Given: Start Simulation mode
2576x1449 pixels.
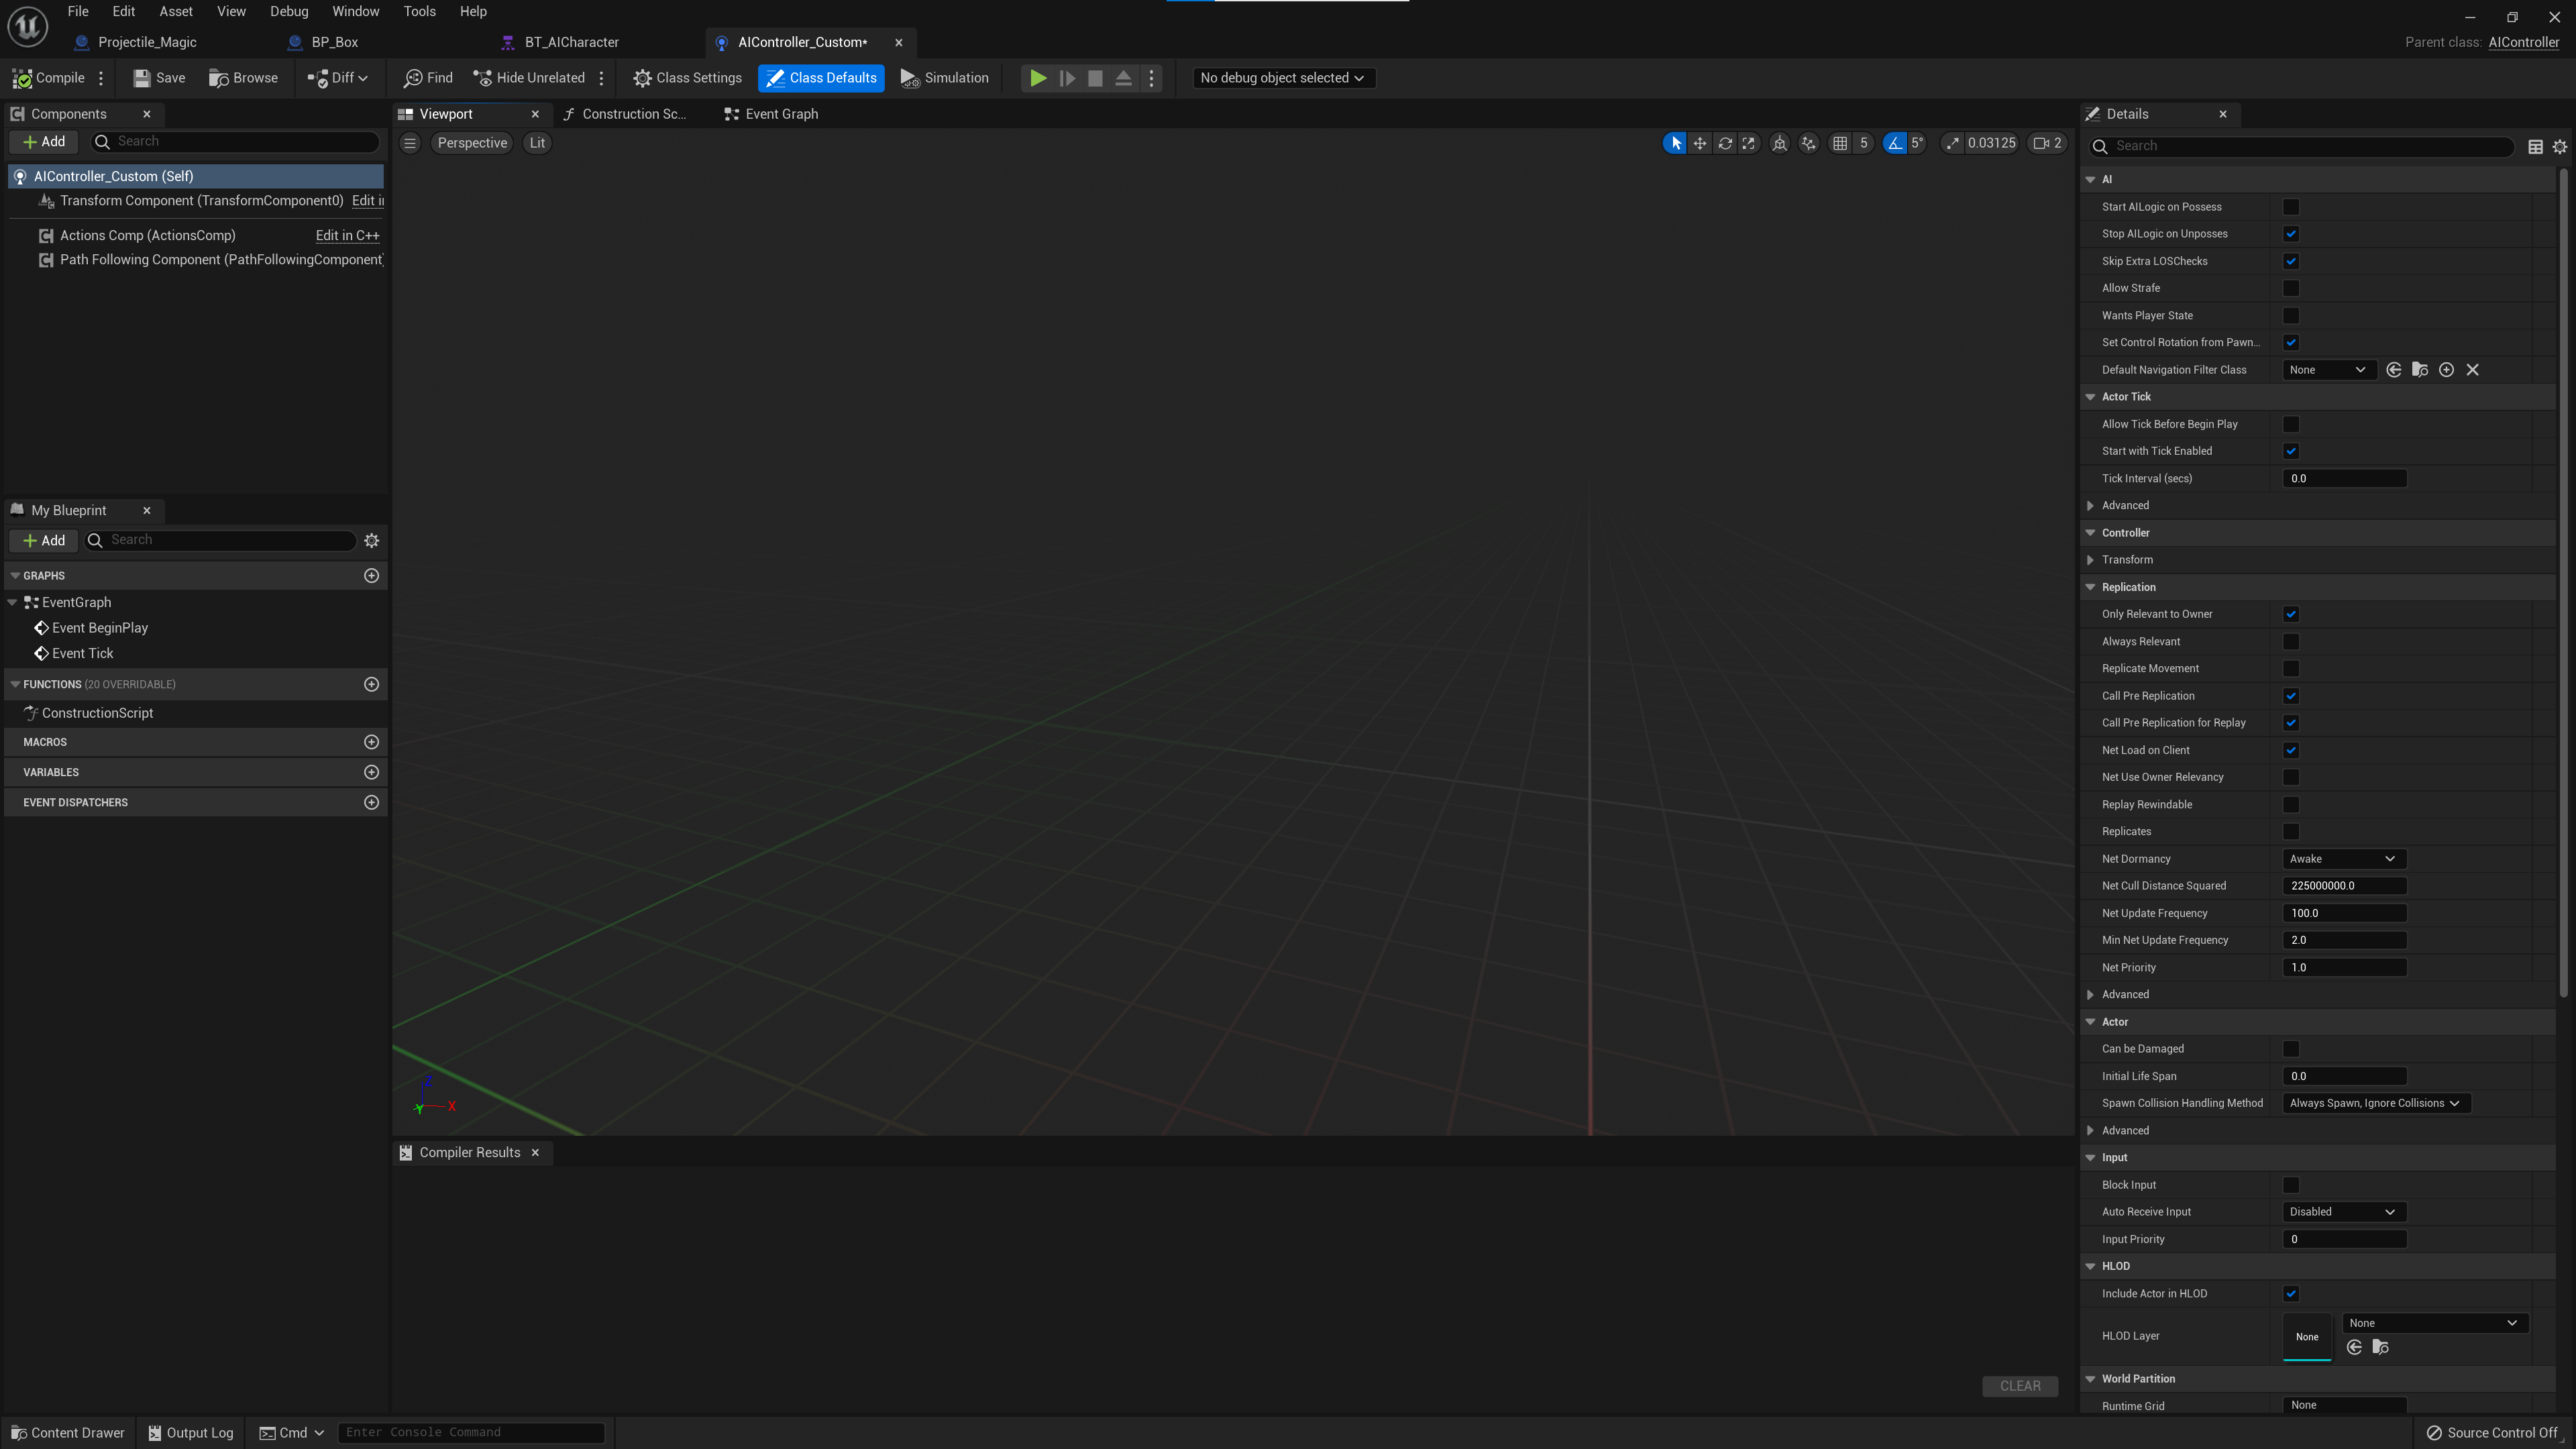Looking at the screenshot, I should tap(944, 78).
